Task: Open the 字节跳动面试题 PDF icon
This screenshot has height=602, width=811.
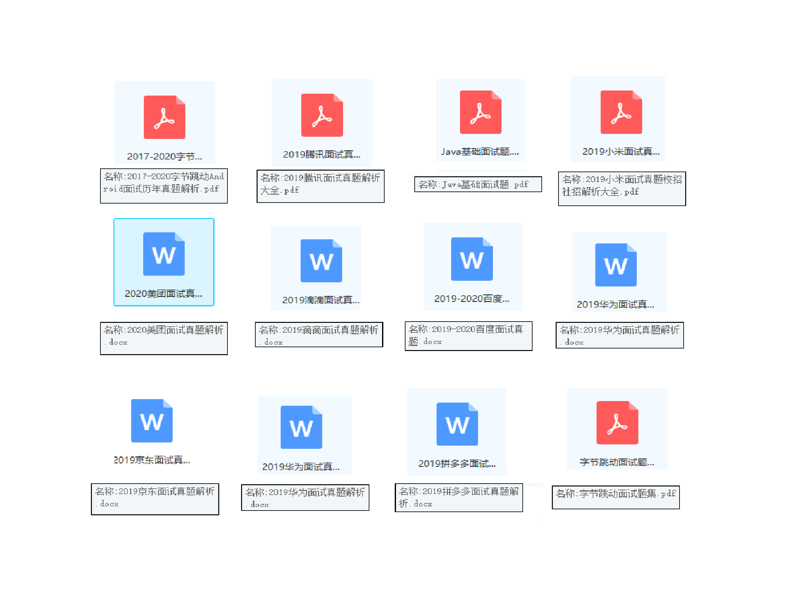Action: point(616,422)
